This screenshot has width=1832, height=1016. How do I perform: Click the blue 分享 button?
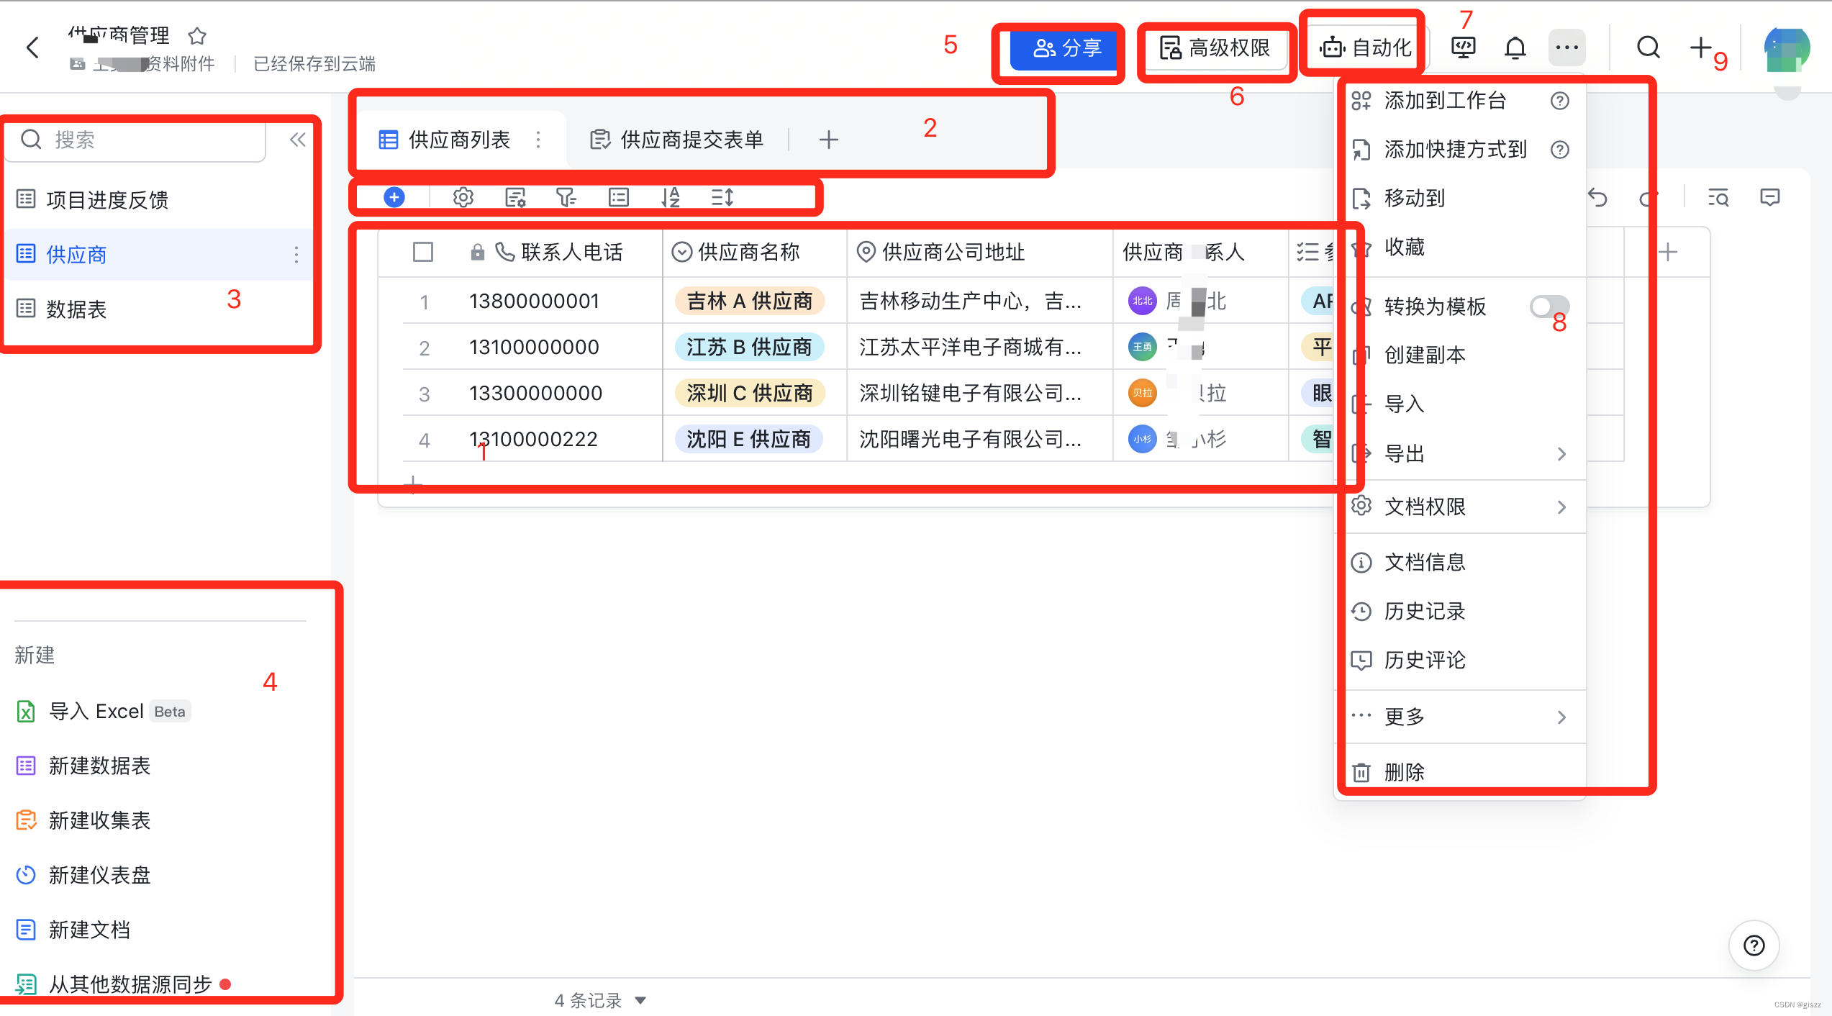1066,48
